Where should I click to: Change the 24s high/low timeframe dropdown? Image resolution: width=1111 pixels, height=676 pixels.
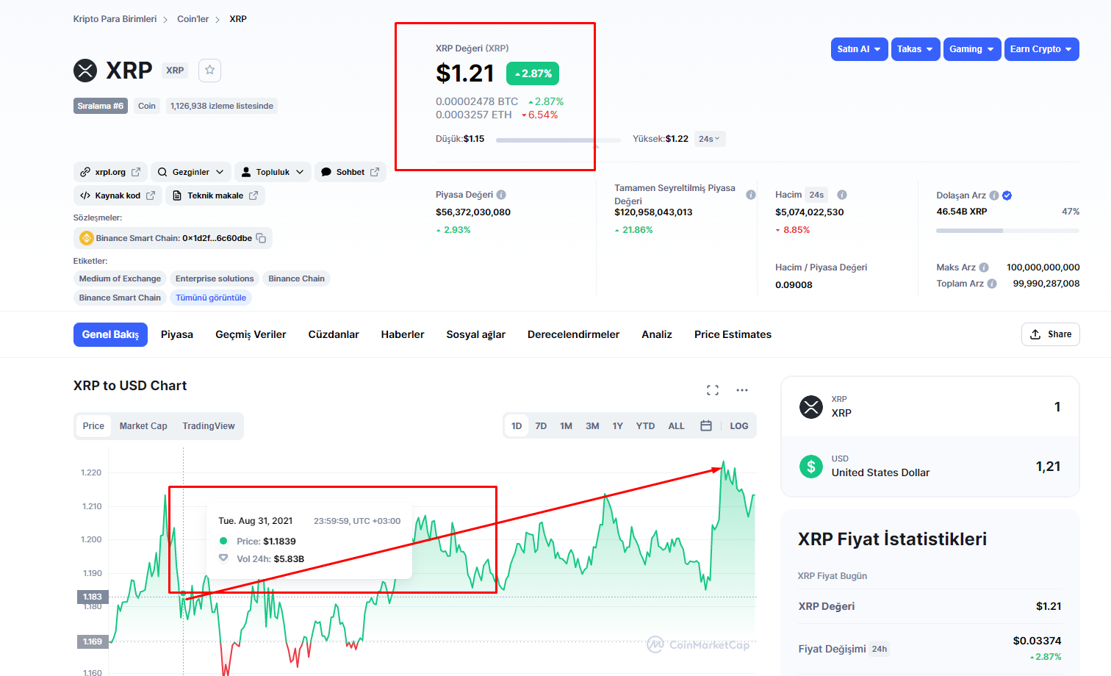click(x=710, y=139)
